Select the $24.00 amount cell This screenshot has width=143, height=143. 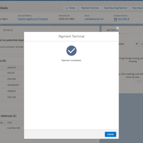pyautogui.click(x=11, y=73)
